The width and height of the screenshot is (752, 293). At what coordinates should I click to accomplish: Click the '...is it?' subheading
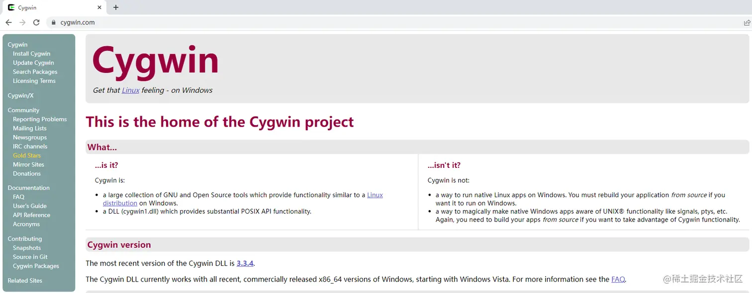click(x=106, y=165)
